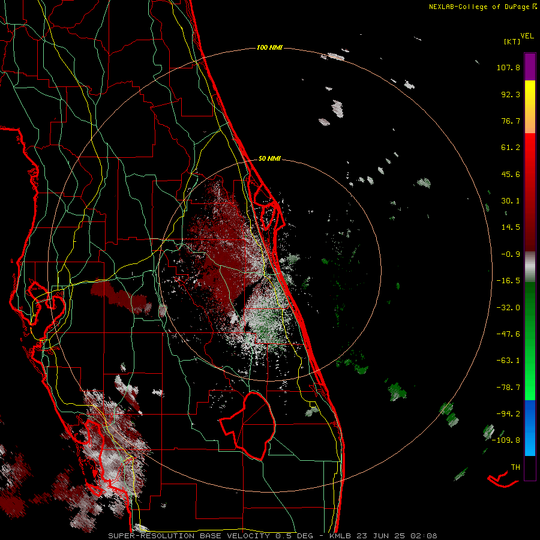Click the blue segment of color bar
This screenshot has height=540, width=540.
[x=530, y=428]
